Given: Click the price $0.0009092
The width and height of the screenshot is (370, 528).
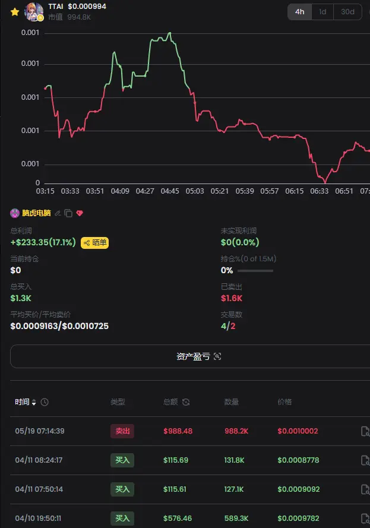Looking at the screenshot, I should [299, 489].
